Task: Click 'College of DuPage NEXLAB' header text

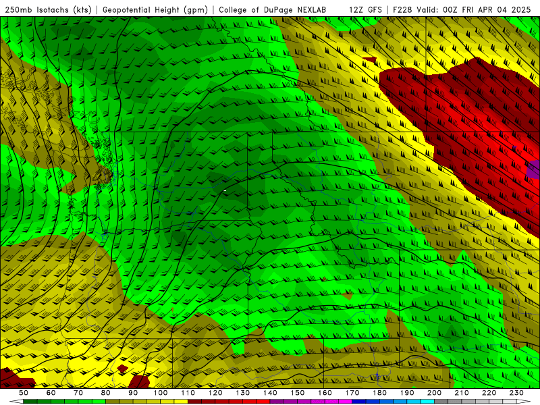Action: pyautogui.click(x=273, y=9)
